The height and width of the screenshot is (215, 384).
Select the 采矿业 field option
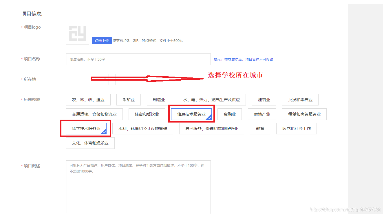129,100
